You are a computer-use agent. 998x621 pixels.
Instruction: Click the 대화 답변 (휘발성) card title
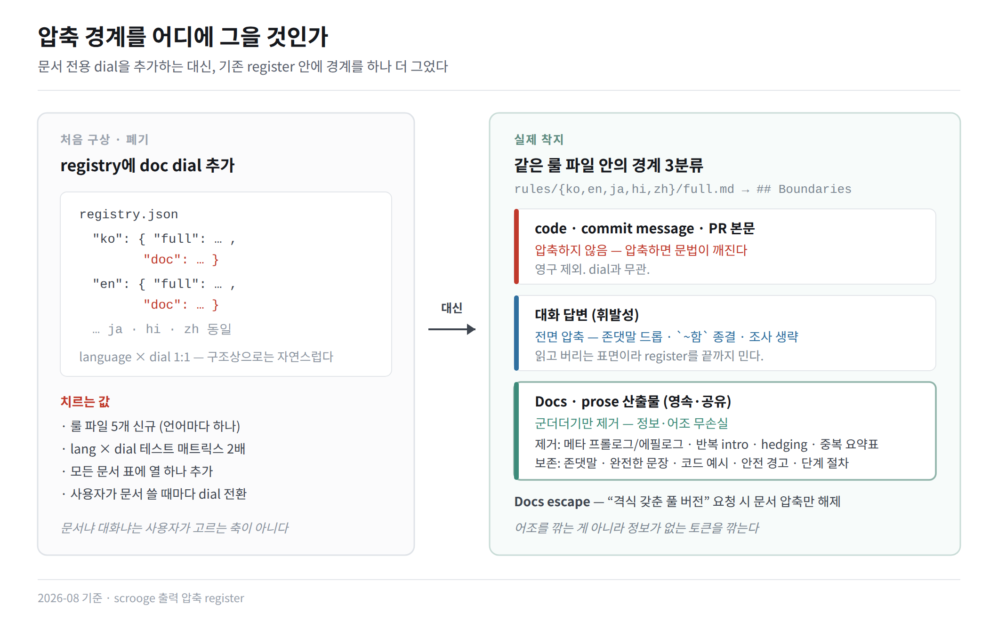[x=587, y=315]
